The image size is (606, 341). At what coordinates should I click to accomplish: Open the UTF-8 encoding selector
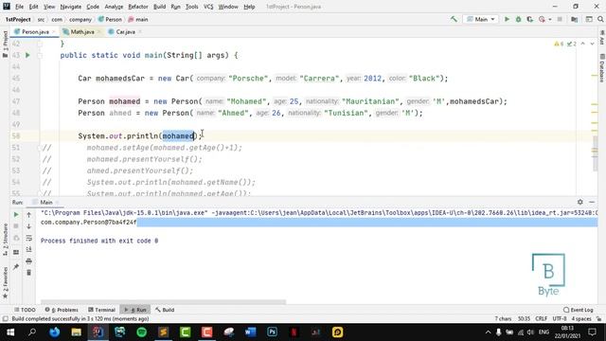(x=560, y=318)
